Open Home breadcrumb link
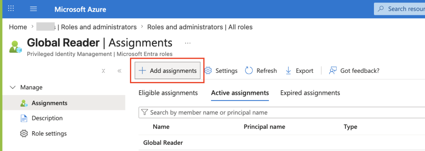The image size is (425, 151). pyautogui.click(x=18, y=27)
